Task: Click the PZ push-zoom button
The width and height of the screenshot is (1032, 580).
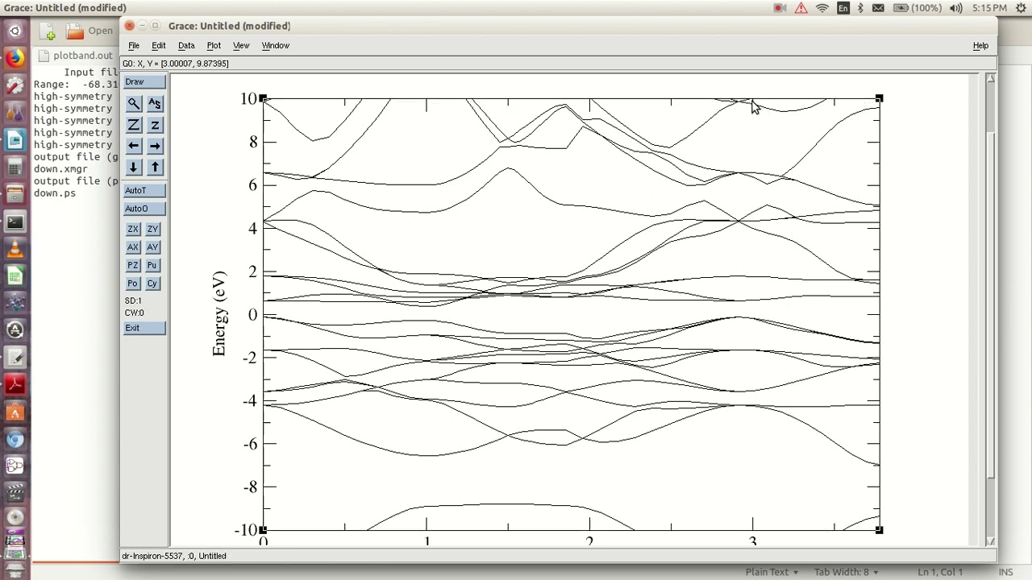Action: 133,265
